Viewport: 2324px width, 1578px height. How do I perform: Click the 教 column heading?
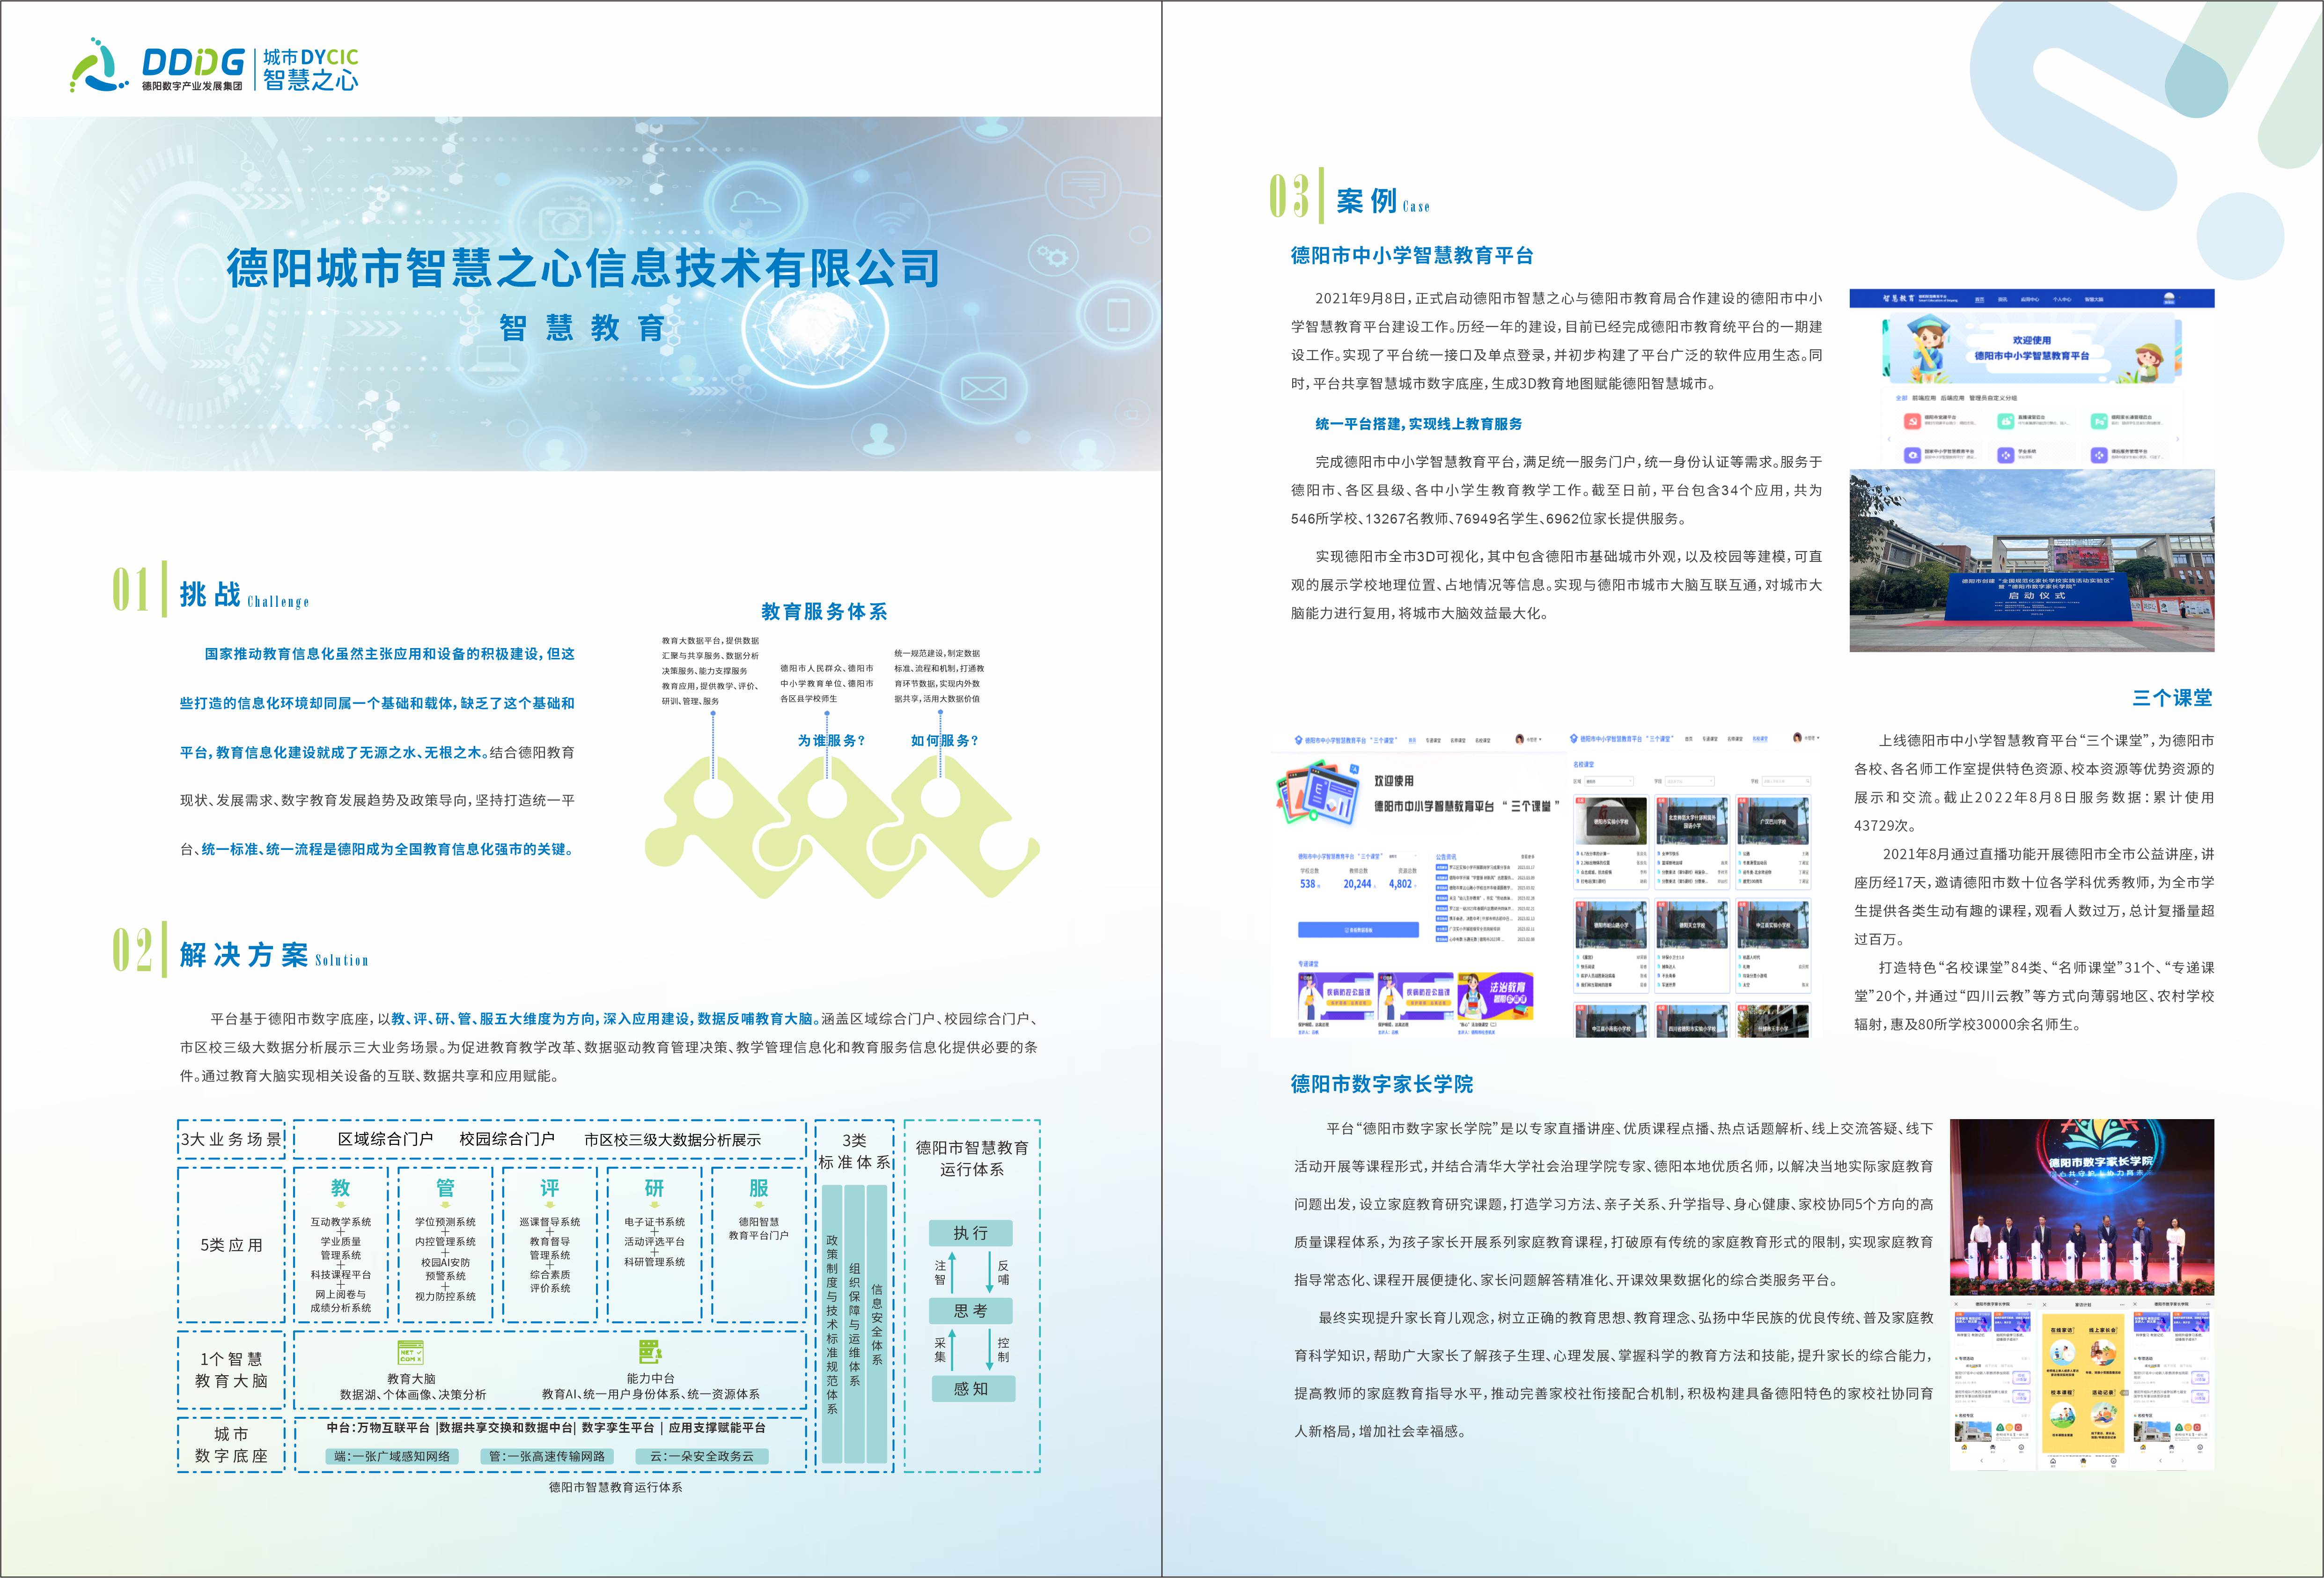[x=340, y=1188]
